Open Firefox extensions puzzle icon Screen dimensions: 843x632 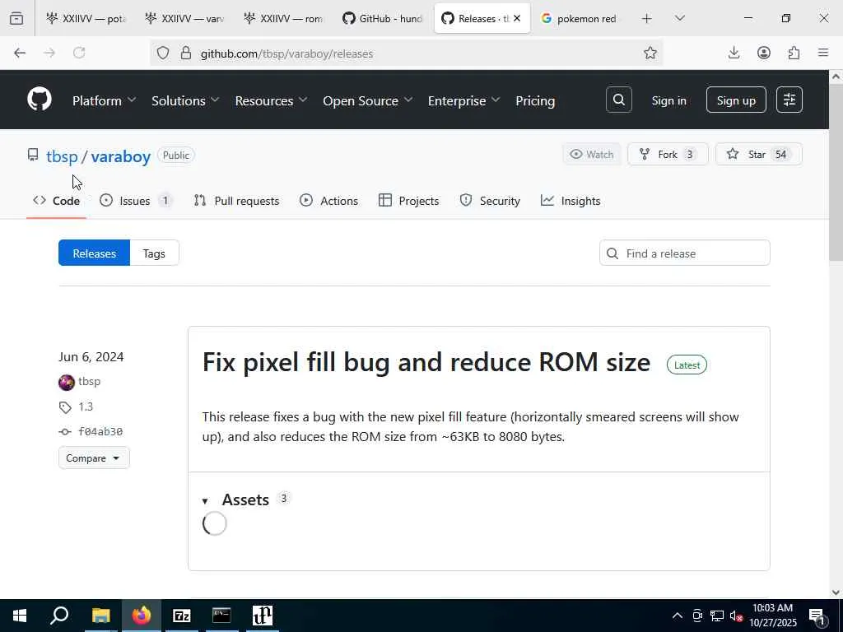(794, 53)
